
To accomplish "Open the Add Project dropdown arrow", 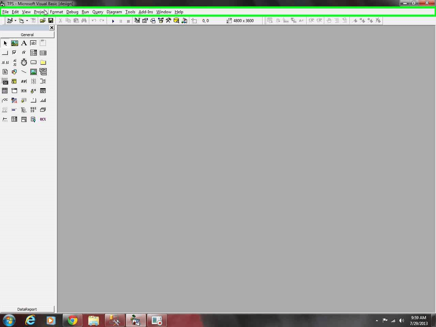I will [x=15, y=21].
